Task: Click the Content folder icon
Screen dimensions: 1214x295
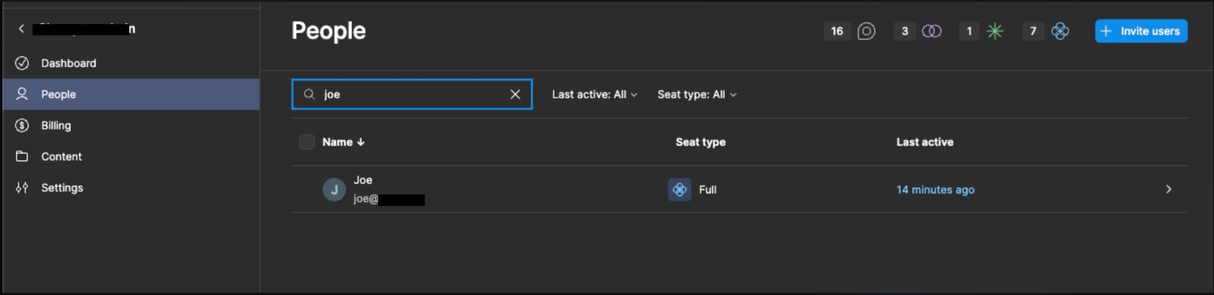Action: tap(21, 156)
